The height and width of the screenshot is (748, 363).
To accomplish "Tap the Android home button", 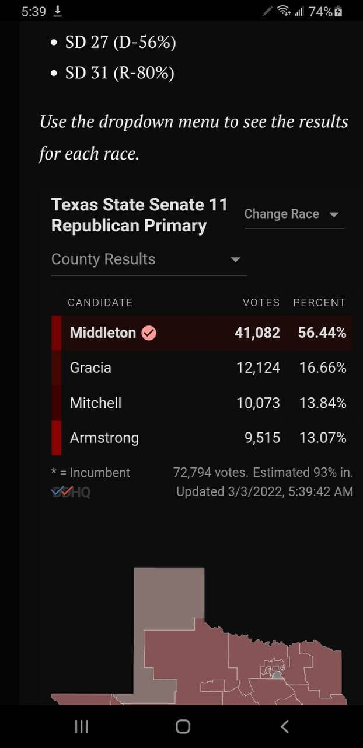I will [183, 726].
